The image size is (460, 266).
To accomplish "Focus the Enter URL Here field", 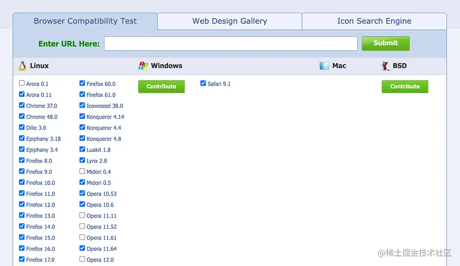I will [231, 43].
